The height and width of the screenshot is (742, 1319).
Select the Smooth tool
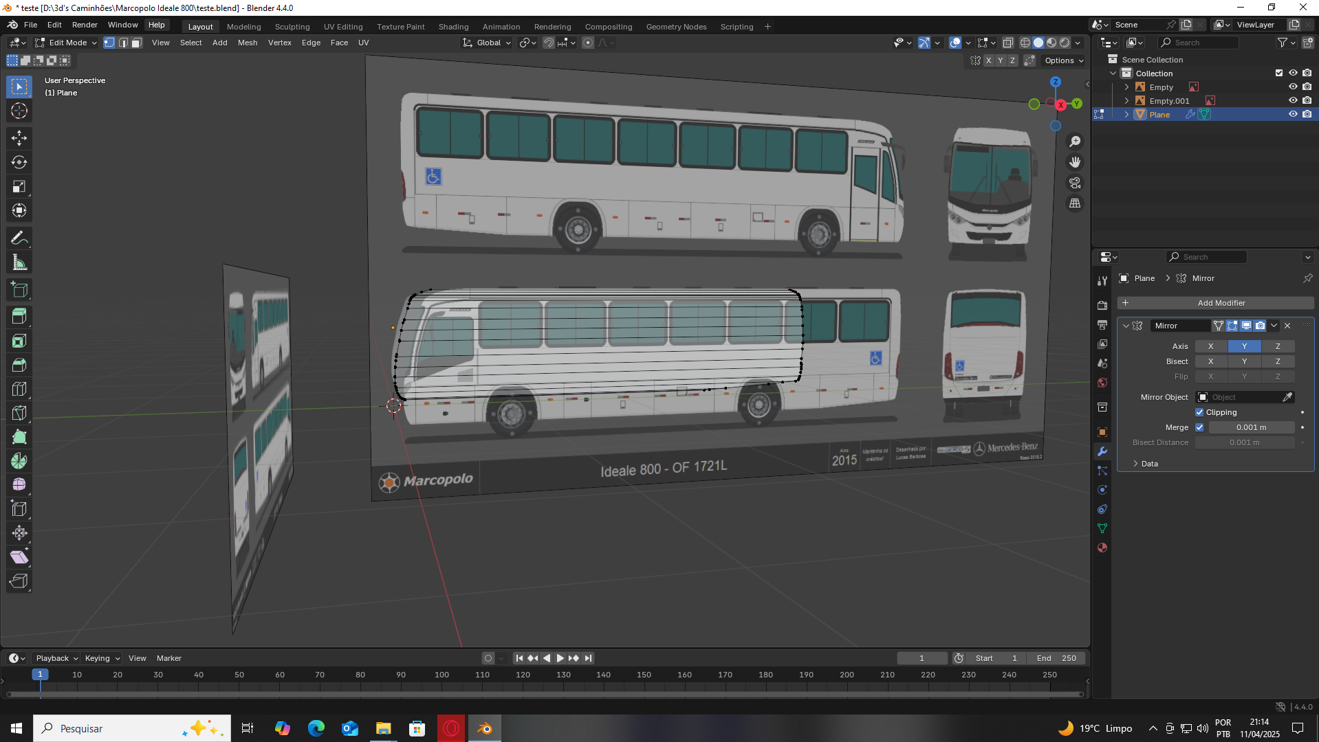click(19, 485)
